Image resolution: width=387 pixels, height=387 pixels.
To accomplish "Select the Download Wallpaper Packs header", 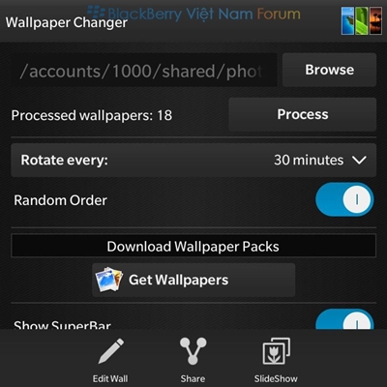I will (x=193, y=246).
